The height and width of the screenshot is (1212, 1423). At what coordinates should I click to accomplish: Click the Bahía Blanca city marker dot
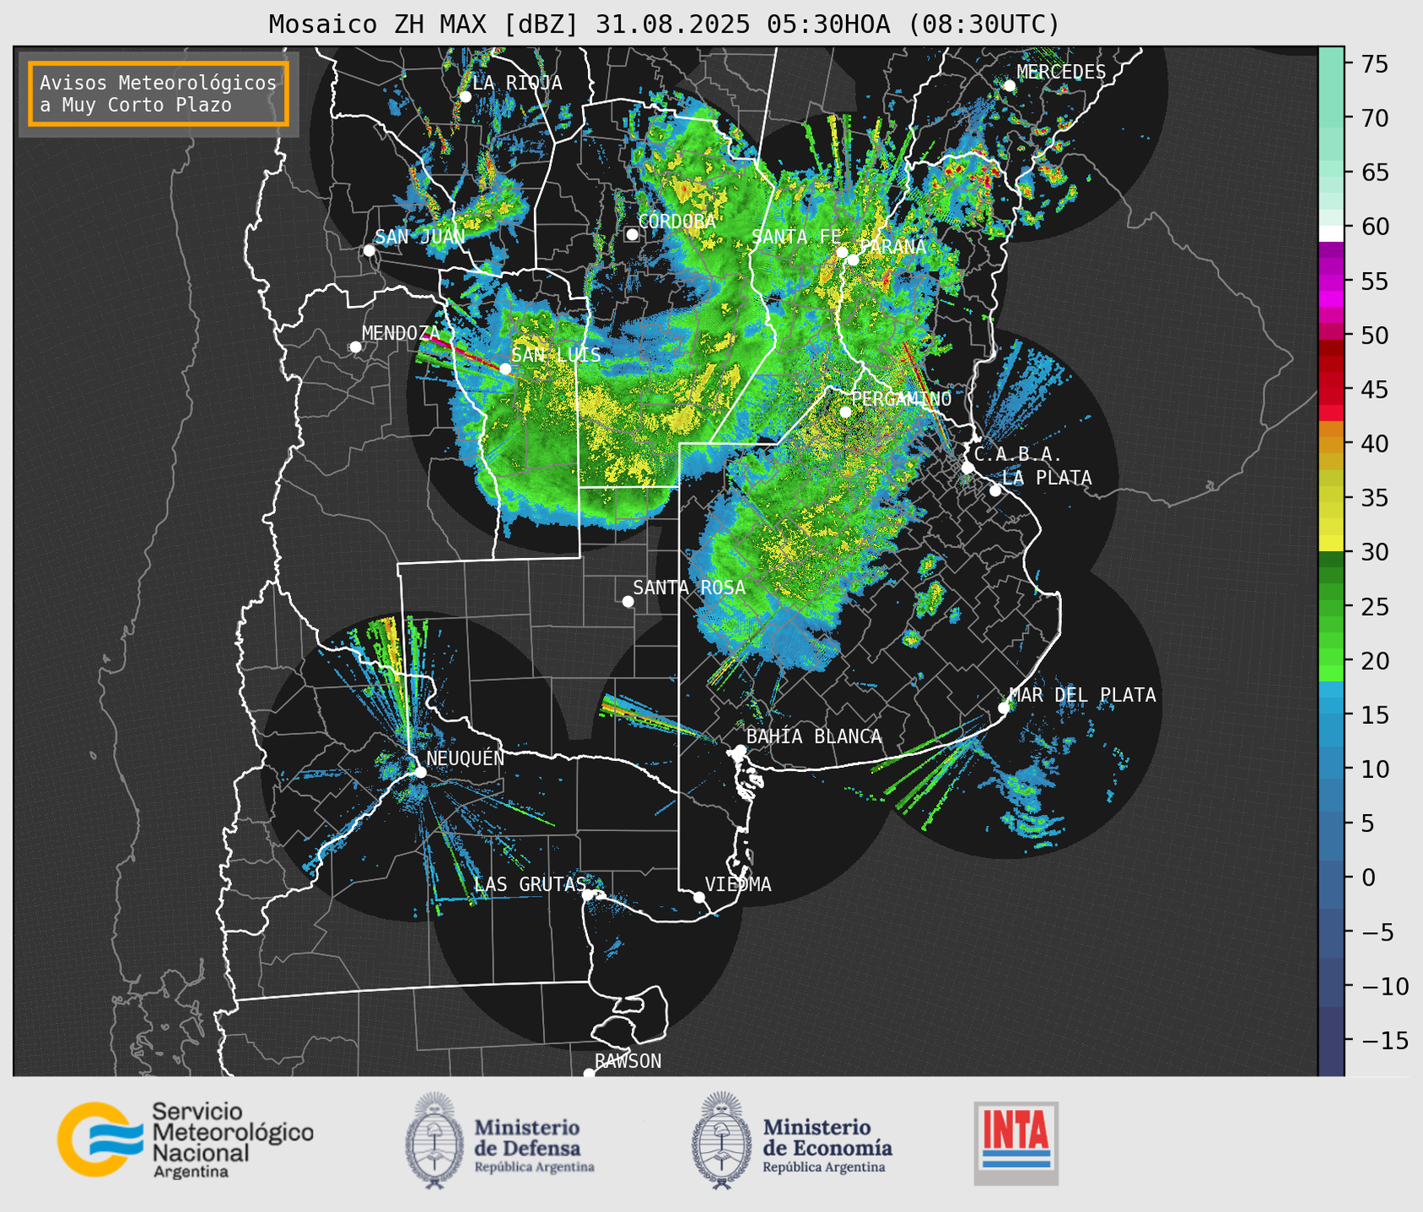(x=740, y=750)
